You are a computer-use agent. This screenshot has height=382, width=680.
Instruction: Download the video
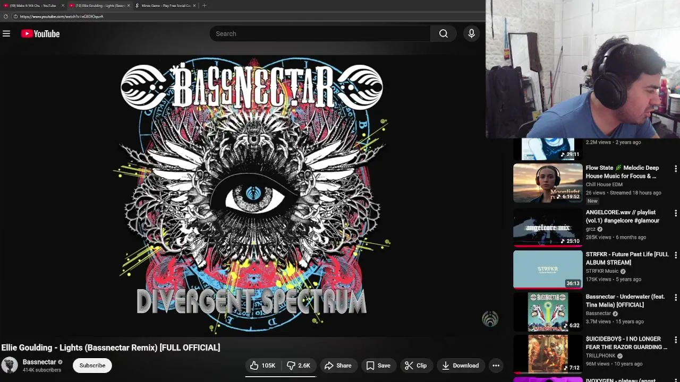461,366
